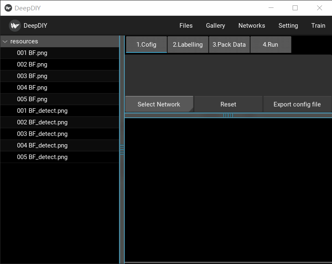Click the DeepDIY title bar app icon

(8, 8)
